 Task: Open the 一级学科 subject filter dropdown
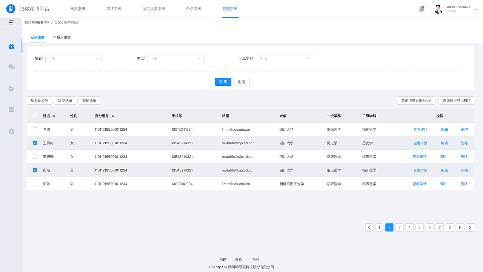click(x=285, y=58)
